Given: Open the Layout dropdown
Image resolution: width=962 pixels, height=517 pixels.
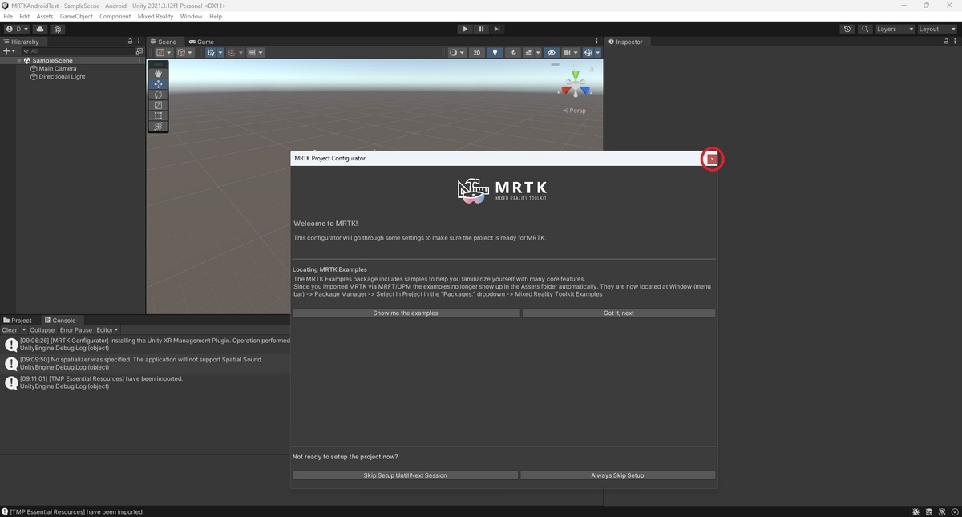Looking at the screenshot, I should tap(937, 29).
